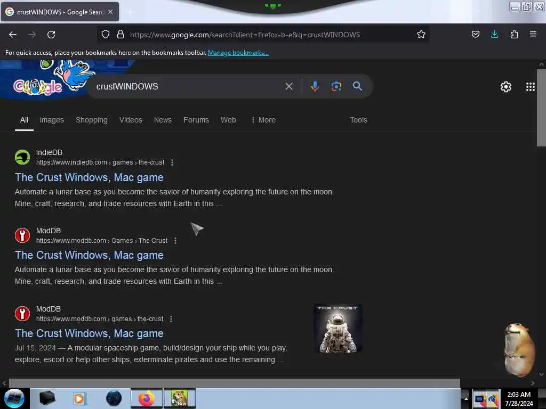Switch to the Web tab
The width and height of the screenshot is (546, 409).
pos(228,120)
